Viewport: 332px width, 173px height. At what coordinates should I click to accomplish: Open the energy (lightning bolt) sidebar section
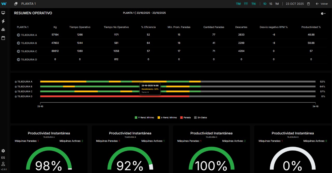pyautogui.click(x=3, y=21)
